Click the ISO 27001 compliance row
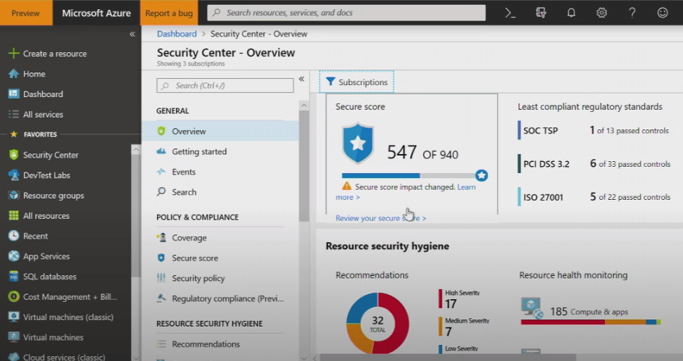Screen dimensions: 683x361 (x=594, y=197)
